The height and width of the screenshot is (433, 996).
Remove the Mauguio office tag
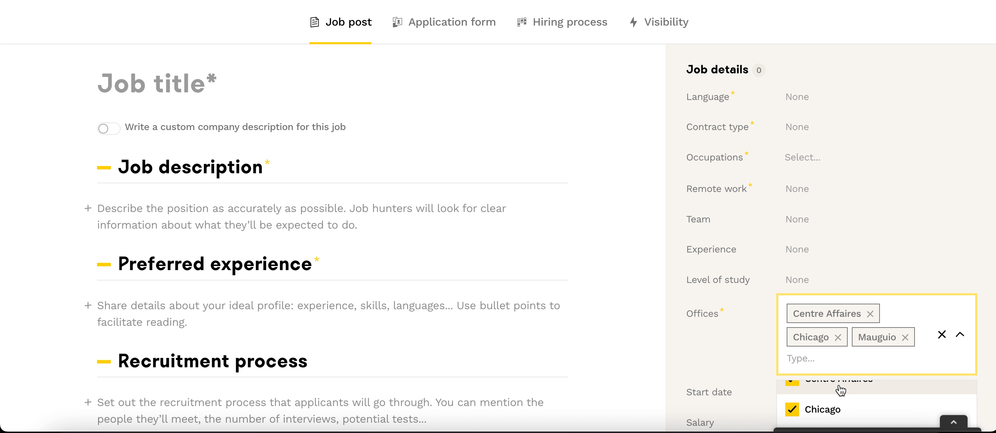tap(905, 338)
